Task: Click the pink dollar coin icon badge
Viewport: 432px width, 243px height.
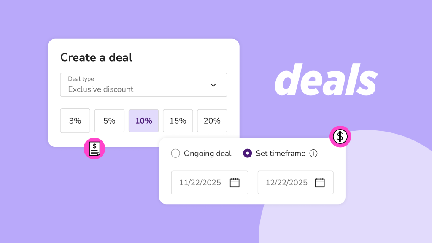Action: click(340, 136)
